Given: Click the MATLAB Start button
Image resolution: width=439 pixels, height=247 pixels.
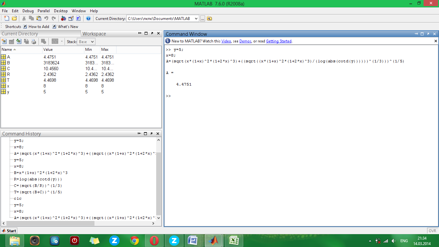Looking at the screenshot, I should point(9,231).
